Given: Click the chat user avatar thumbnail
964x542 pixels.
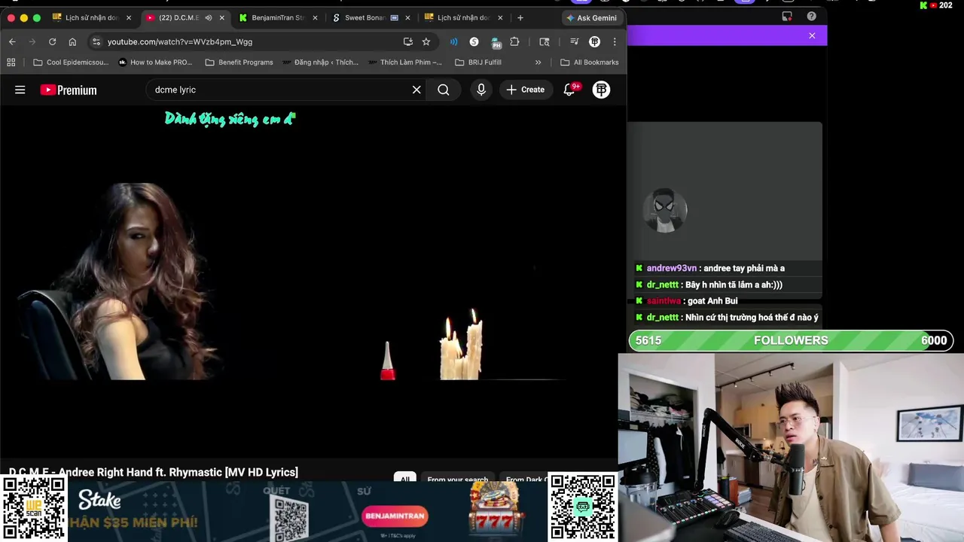Looking at the screenshot, I should [665, 210].
